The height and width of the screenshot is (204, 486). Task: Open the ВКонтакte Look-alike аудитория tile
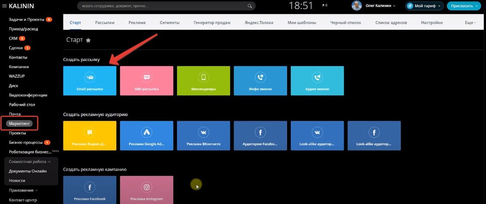(317, 135)
